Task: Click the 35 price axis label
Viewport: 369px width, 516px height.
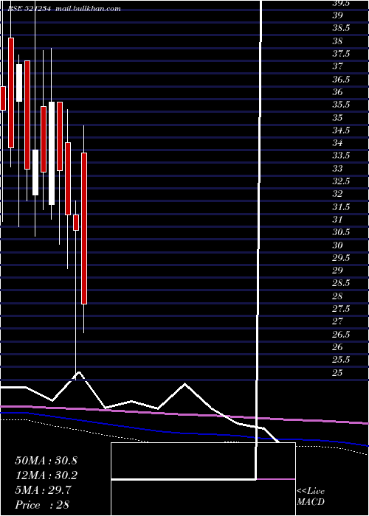Action: click(338, 117)
